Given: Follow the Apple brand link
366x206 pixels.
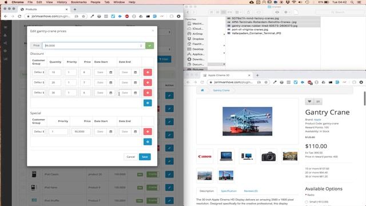Looking at the screenshot, I should click(x=317, y=120).
